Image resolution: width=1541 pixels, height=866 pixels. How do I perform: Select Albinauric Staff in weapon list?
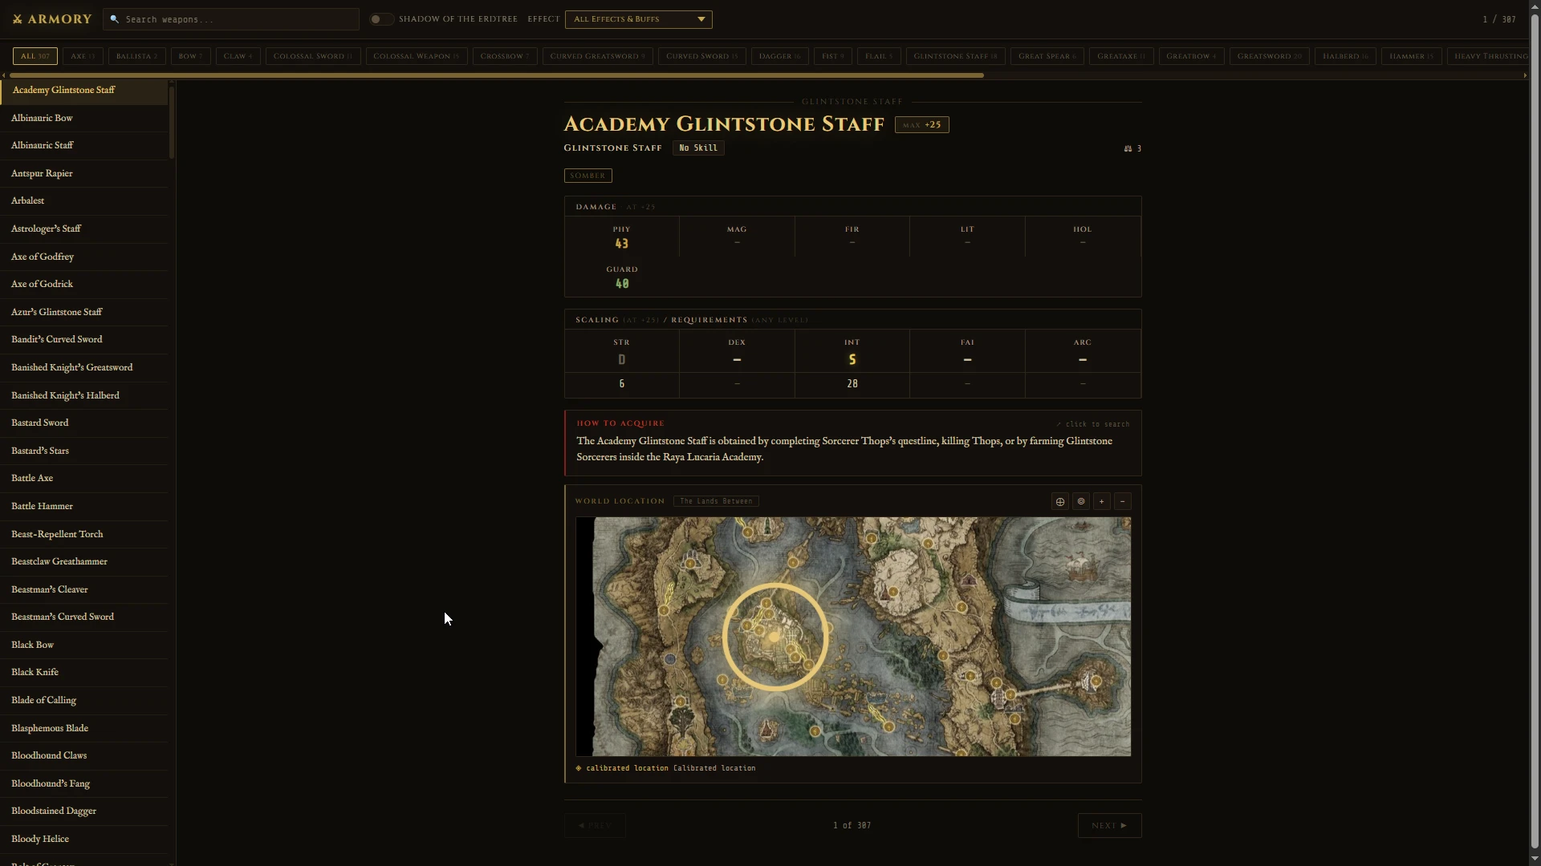point(84,146)
